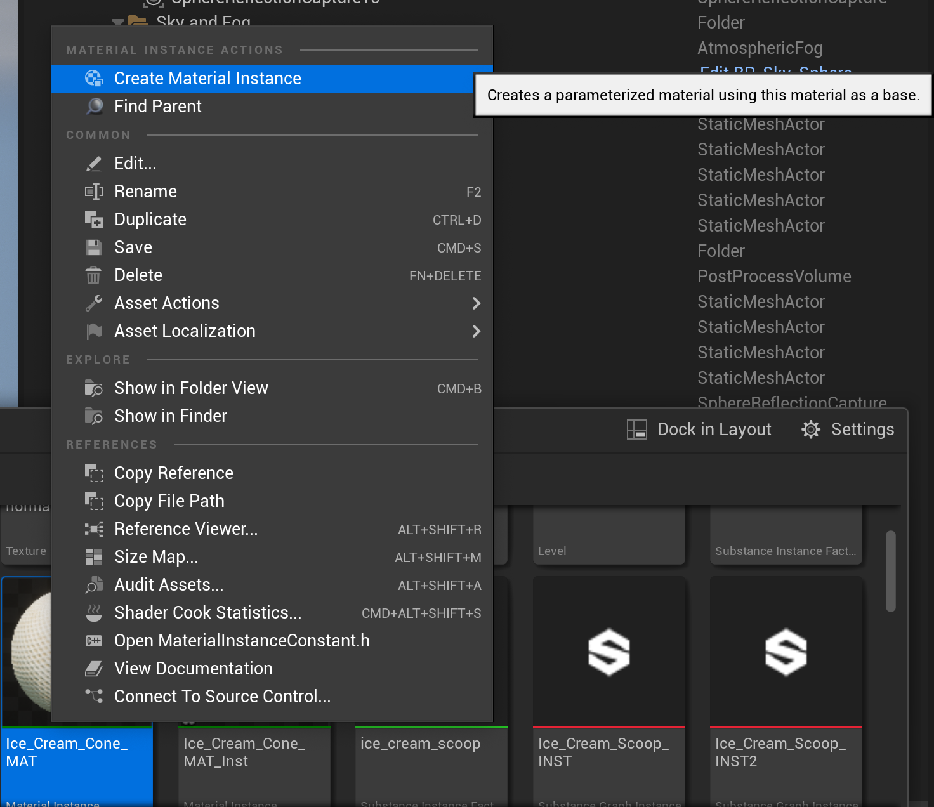Click the Settings gear icon
This screenshot has width=934, height=807.
[811, 430]
